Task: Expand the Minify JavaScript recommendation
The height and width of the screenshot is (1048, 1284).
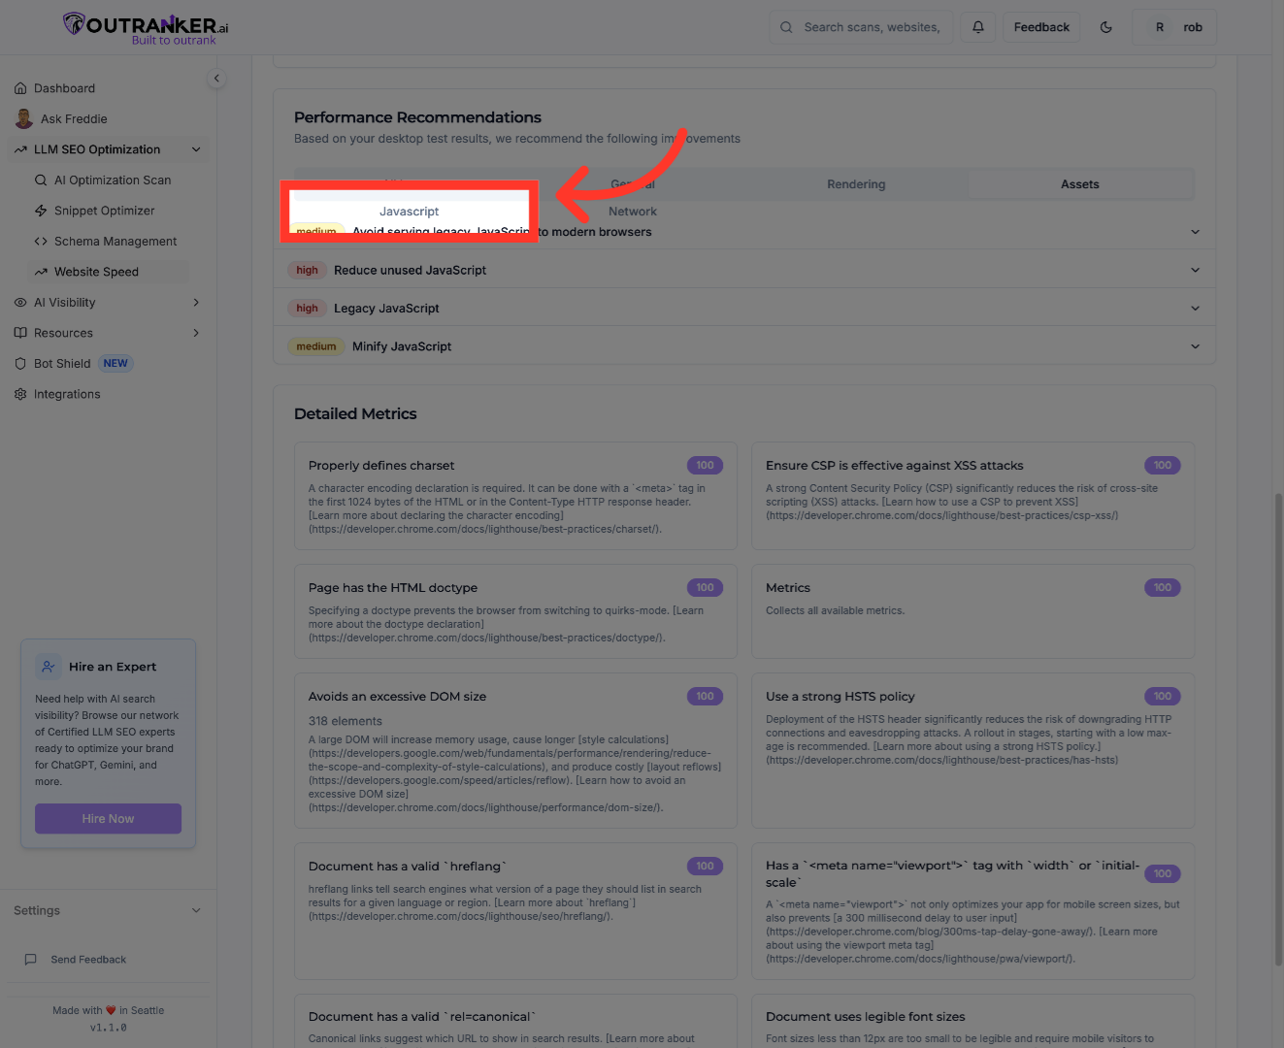Action: coord(1195,346)
